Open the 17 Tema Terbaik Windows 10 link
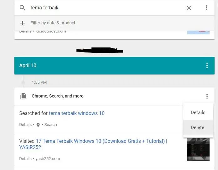 point(93,144)
